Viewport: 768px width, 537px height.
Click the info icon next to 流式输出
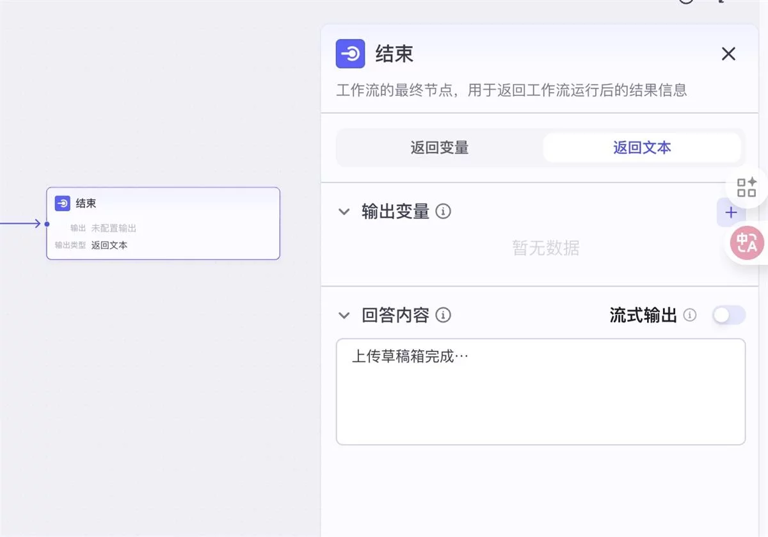pos(690,315)
